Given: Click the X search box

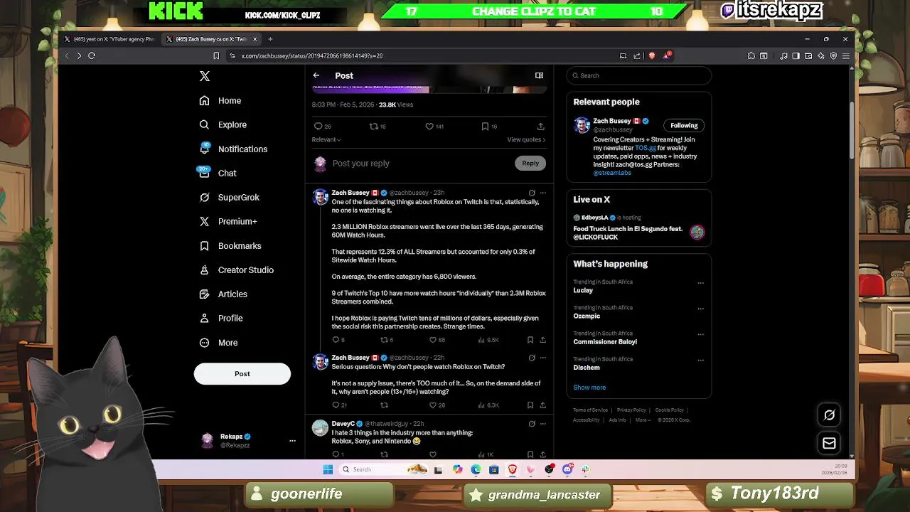Looking at the screenshot, I should 639,75.
